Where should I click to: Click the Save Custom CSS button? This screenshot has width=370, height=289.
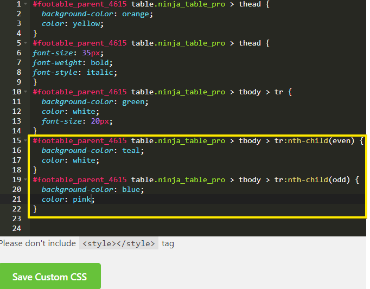[x=49, y=277]
